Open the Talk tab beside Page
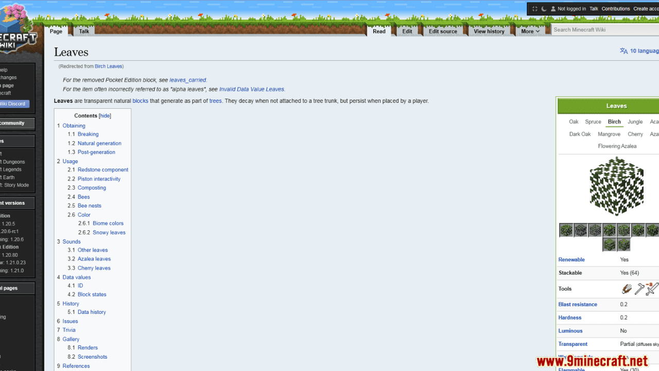 (84, 31)
